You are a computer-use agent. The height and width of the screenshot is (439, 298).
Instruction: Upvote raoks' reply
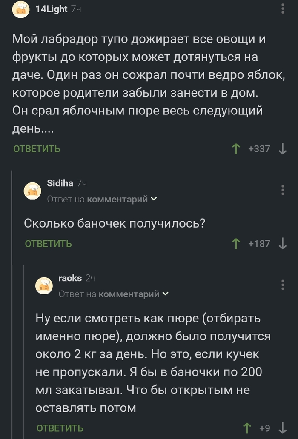pyautogui.click(x=246, y=428)
